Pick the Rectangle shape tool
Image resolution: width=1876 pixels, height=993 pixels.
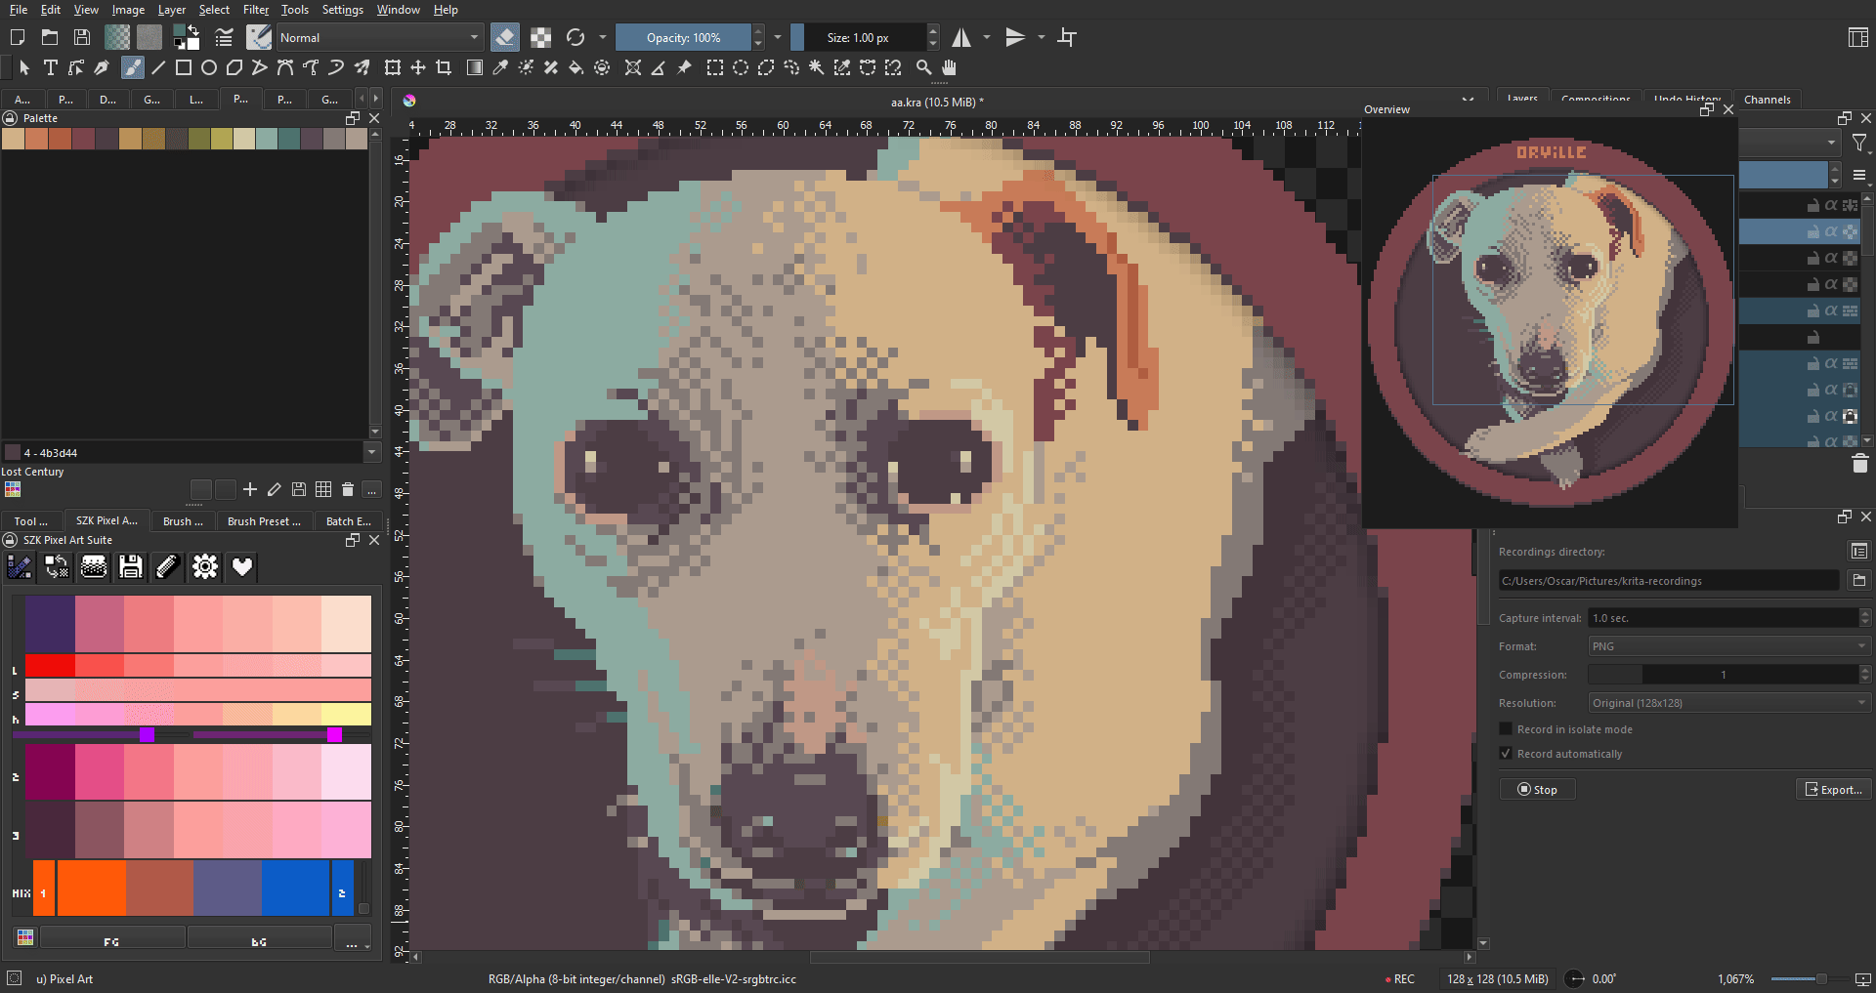(x=183, y=67)
